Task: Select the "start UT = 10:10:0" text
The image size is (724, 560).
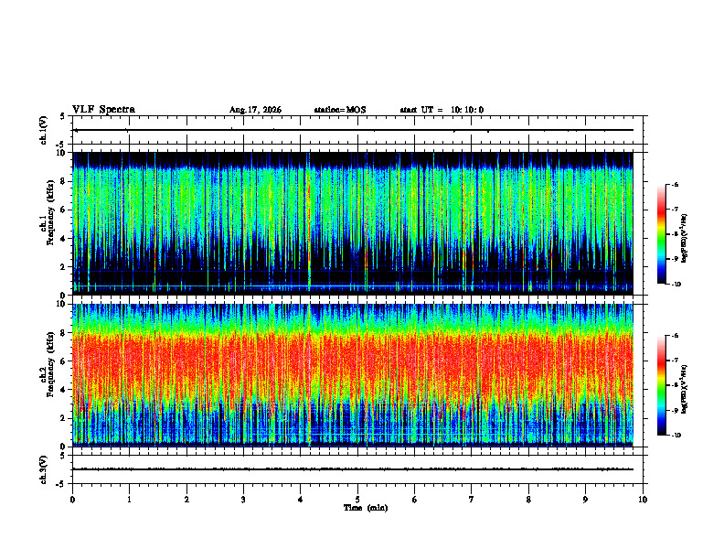Action: [x=442, y=110]
